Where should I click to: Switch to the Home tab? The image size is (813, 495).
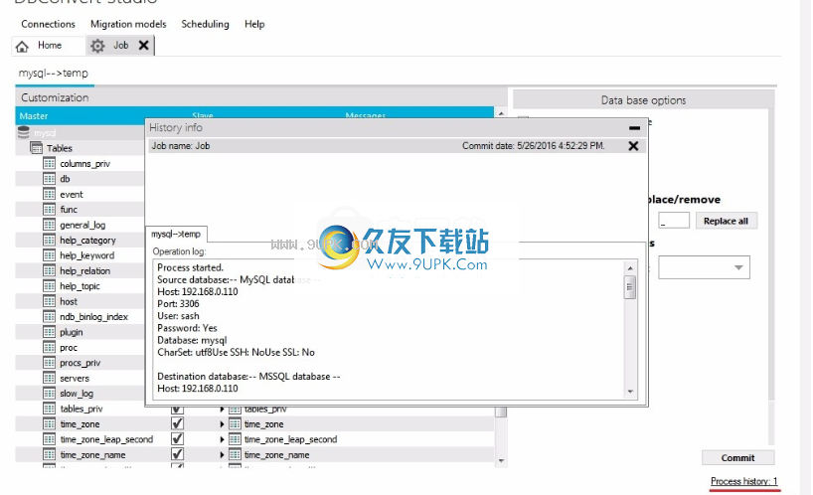tap(49, 46)
